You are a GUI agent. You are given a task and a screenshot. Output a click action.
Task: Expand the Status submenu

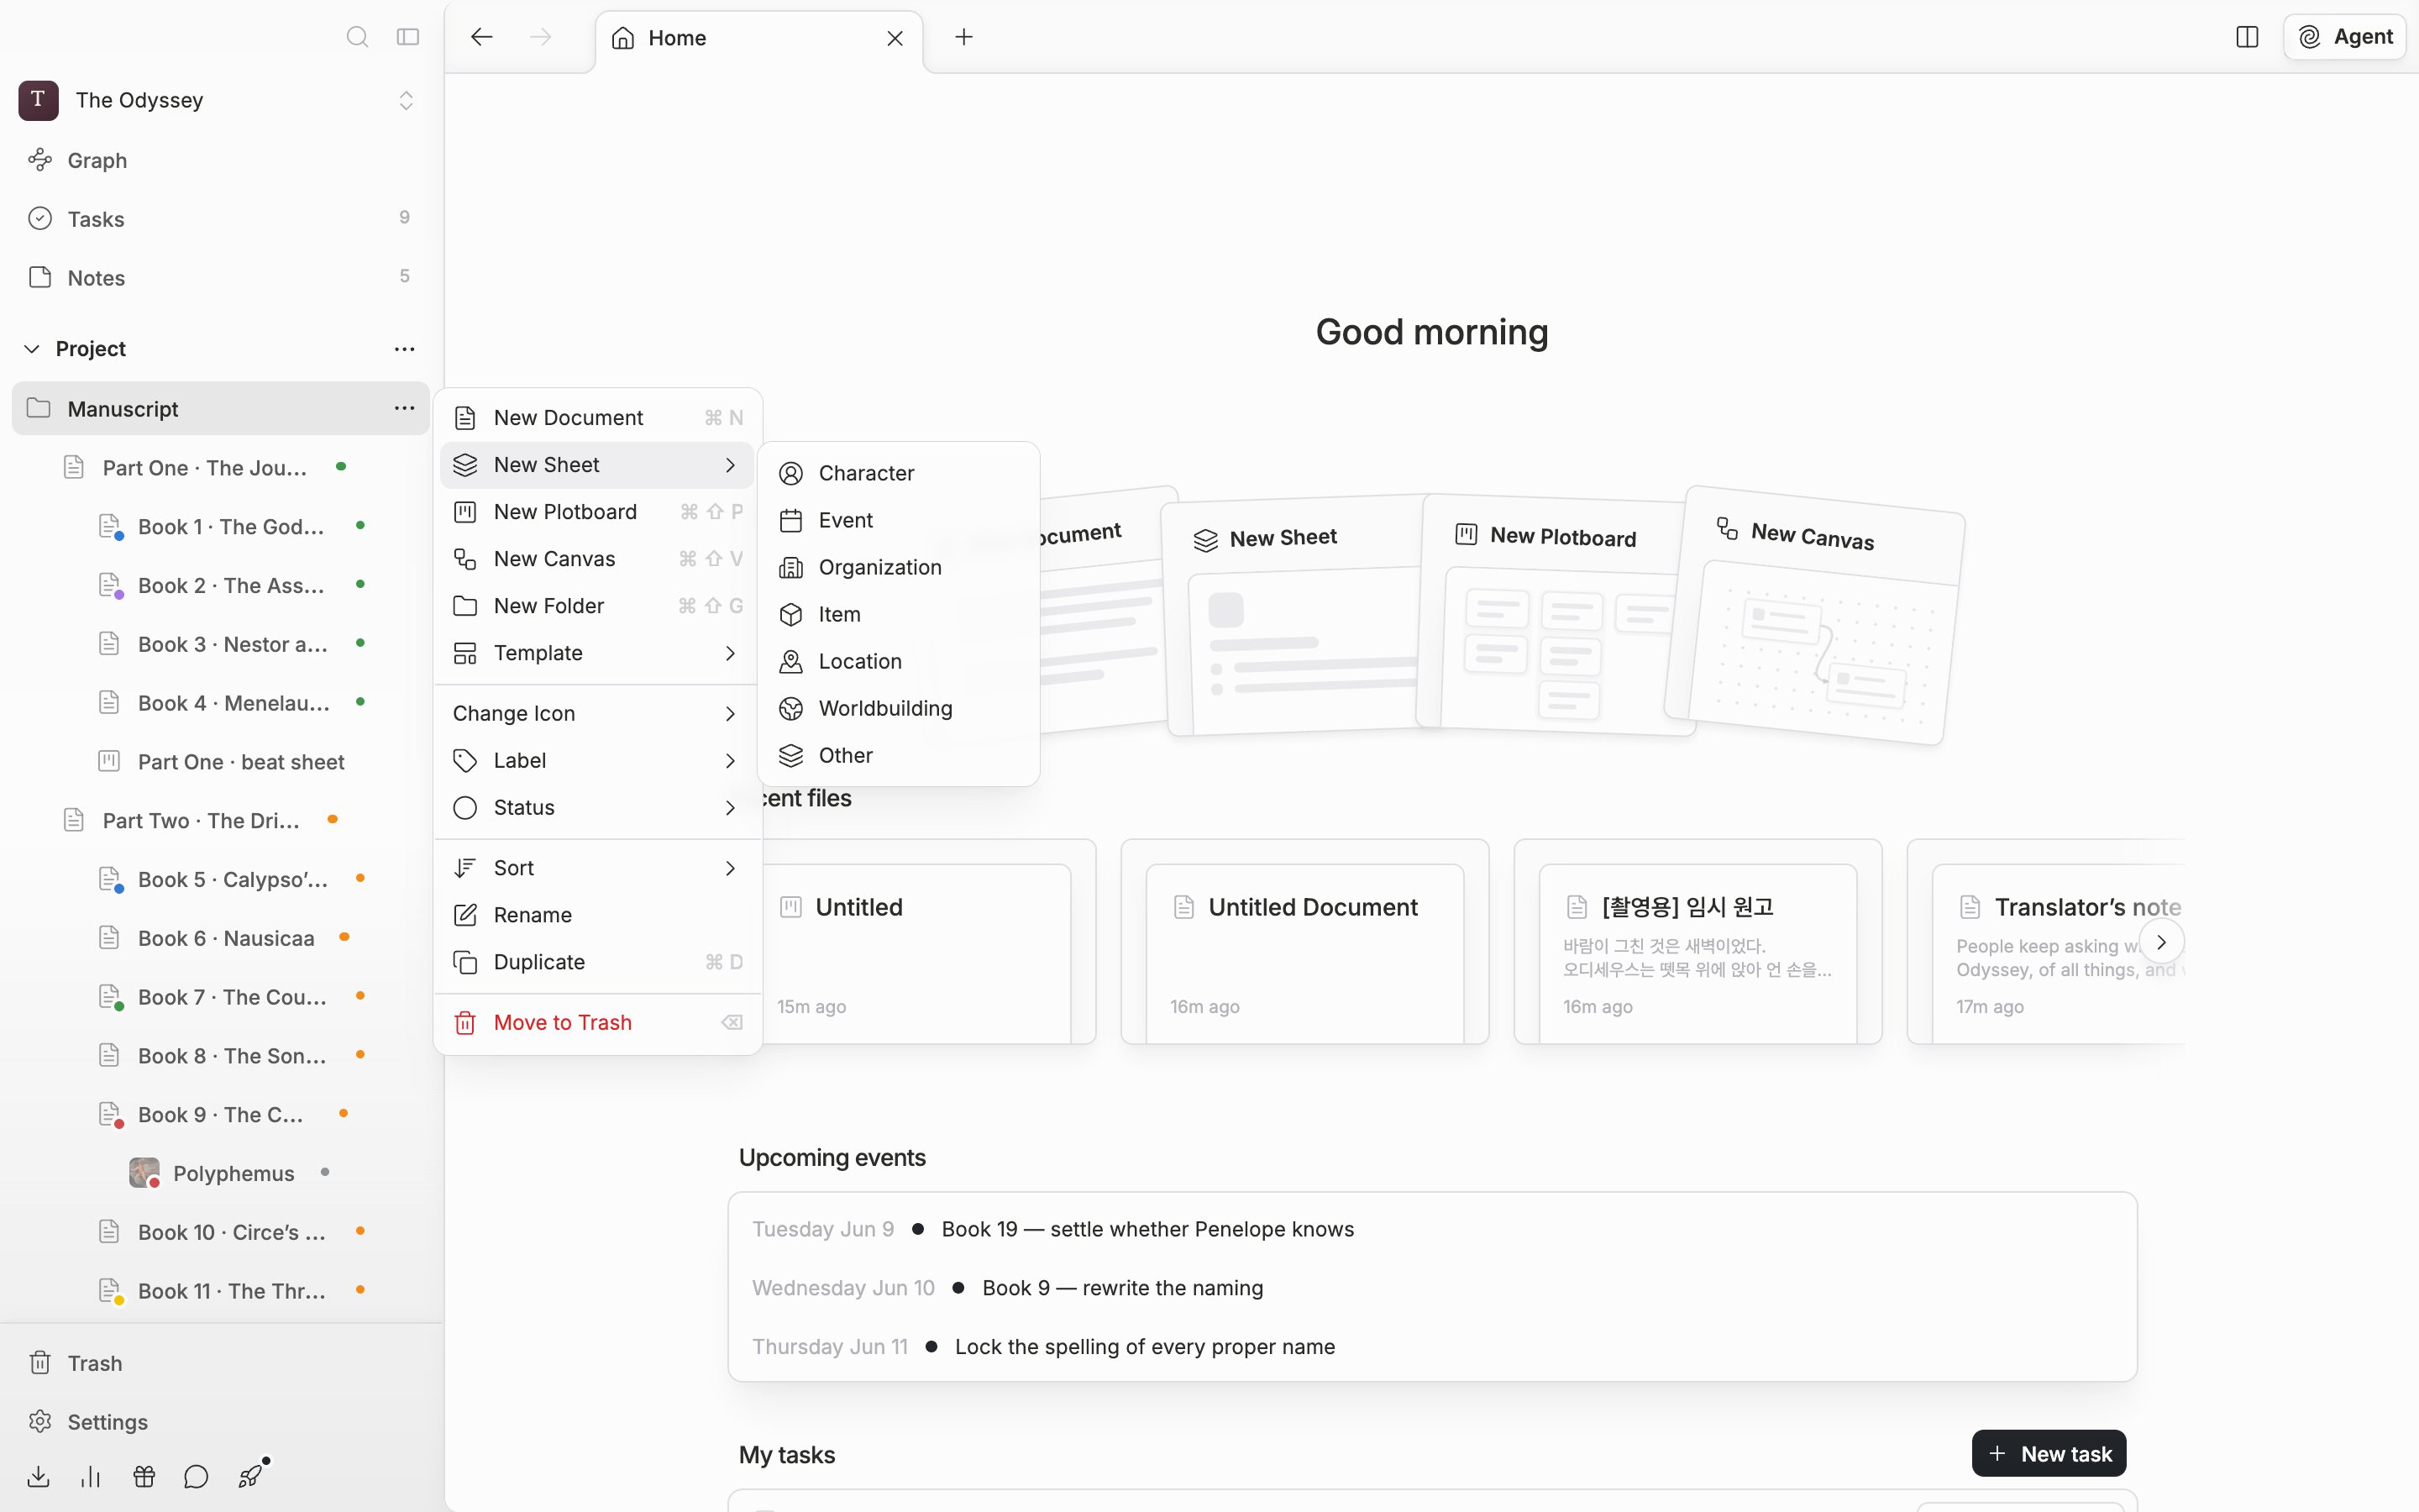(x=596, y=807)
